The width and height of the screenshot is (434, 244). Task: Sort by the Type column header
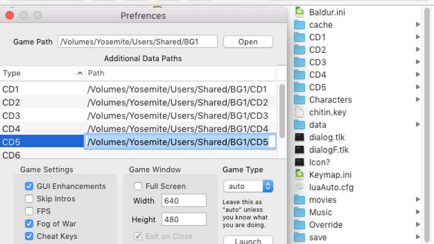coord(43,73)
